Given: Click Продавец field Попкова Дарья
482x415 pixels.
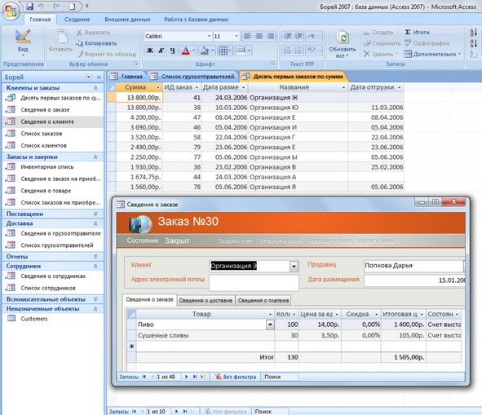Looking at the screenshot, I should coord(413,266).
